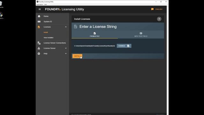
Task: Expand the License Server section chevron
Action: pos(66,48)
